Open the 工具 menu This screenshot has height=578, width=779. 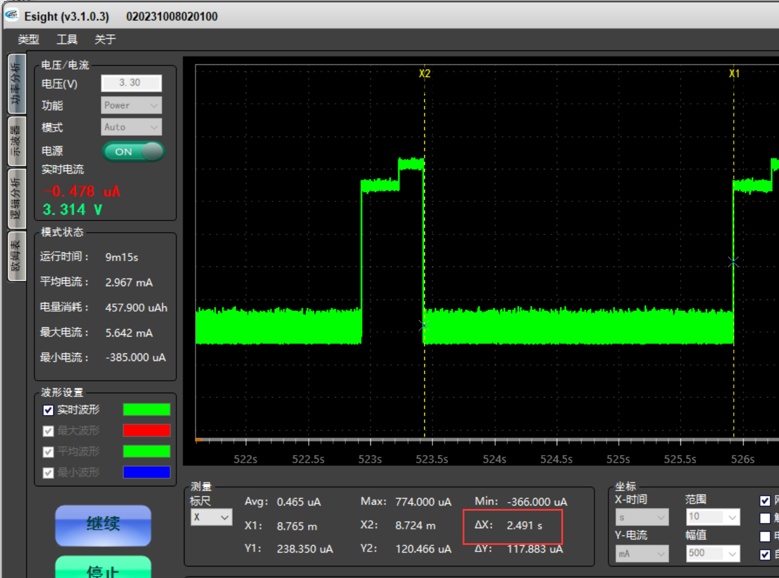tap(67, 39)
